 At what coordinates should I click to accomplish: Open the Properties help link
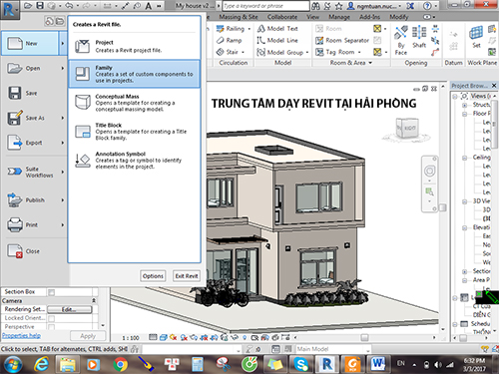pos(21,335)
